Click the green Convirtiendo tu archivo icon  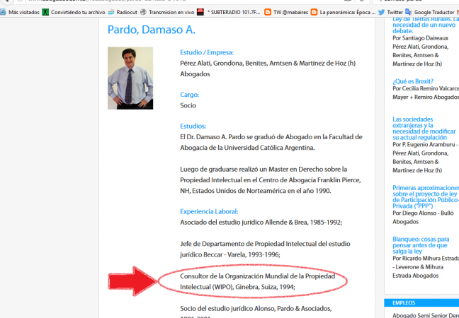45,12
